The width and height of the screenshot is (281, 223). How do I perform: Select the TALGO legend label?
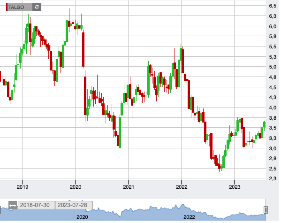[16, 7]
